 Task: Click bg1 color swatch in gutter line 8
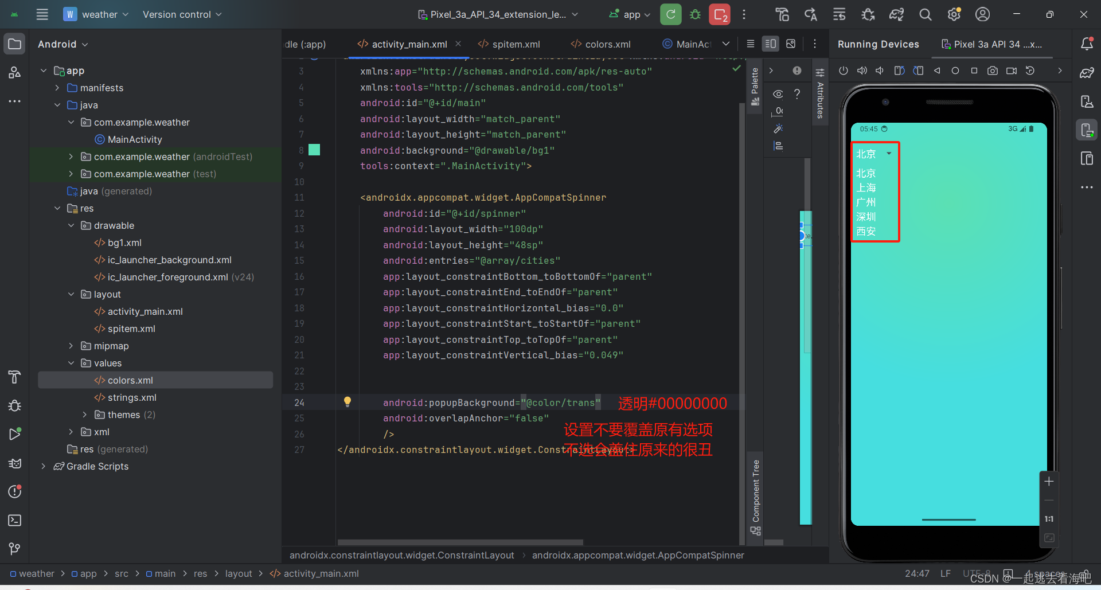[314, 150]
